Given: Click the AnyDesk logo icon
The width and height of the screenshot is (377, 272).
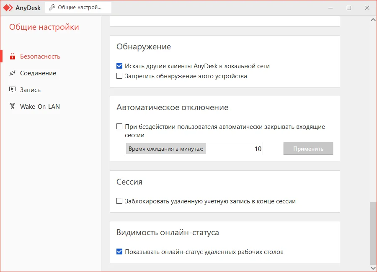Looking at the screenshot, I should pos(8,8).
